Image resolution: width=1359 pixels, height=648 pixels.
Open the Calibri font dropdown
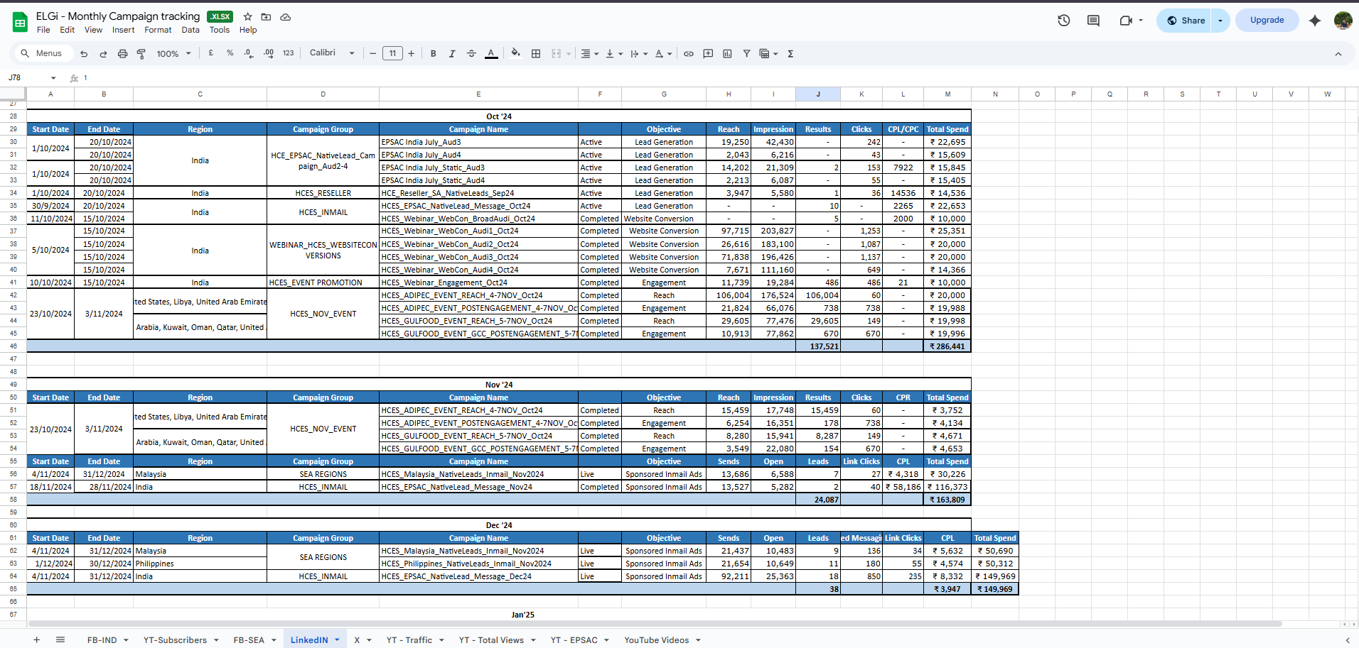[x=332, y=53]
